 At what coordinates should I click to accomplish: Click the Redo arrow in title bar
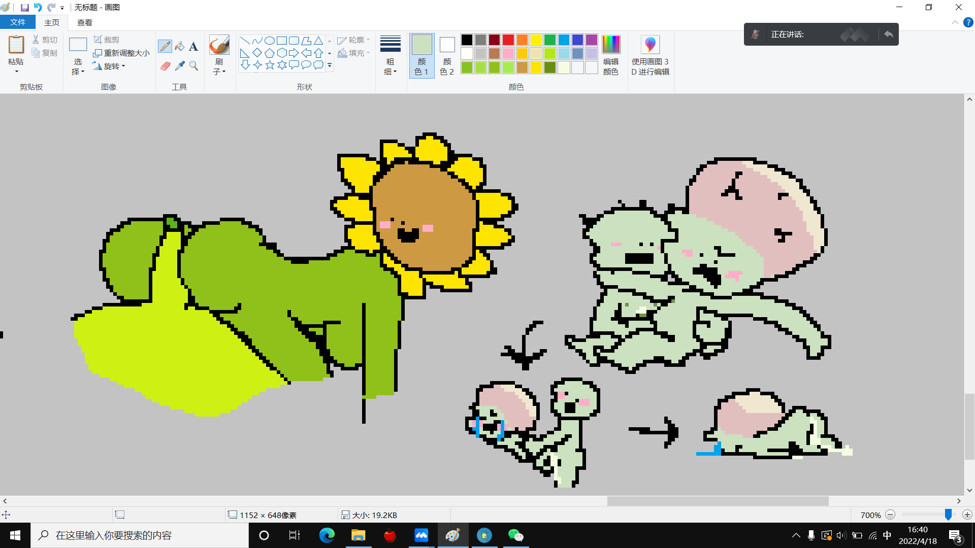pyautogui.click(x=51, y=8)
